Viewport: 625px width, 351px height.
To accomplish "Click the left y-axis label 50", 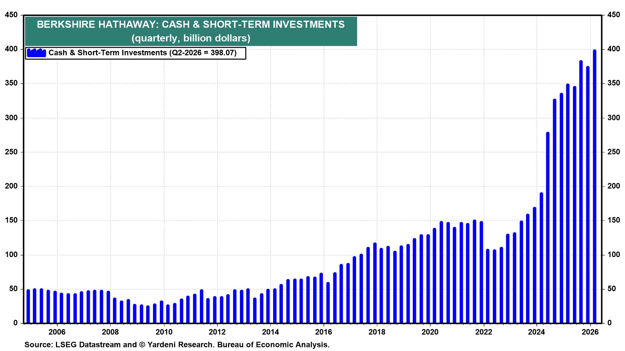I will [13, 289].
